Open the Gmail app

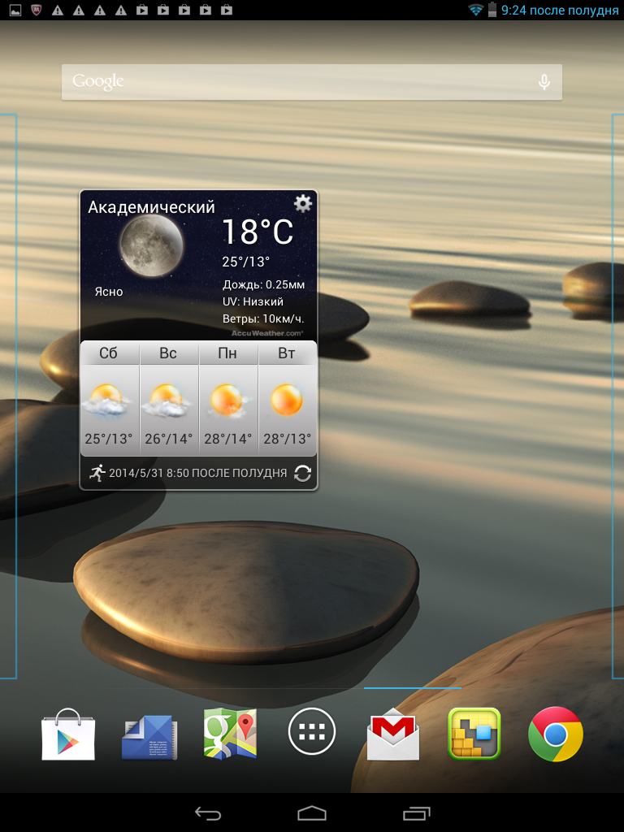393,734
